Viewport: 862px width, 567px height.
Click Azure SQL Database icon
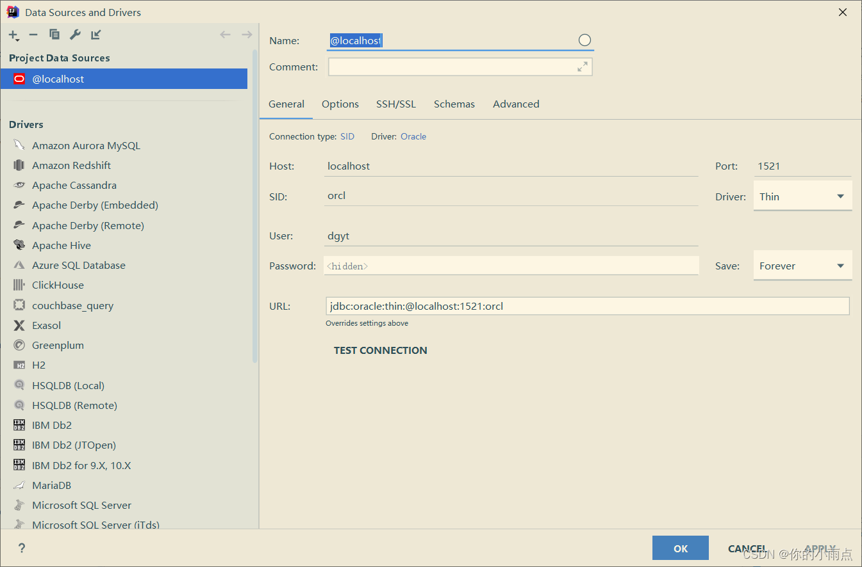tap(19, 265)
